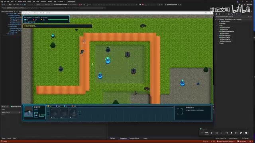Open the Debug menu
The height and width of the screenshot is (143, 255).
click(29, 2)
